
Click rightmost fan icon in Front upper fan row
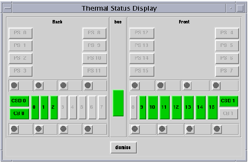tap(216, 86)
